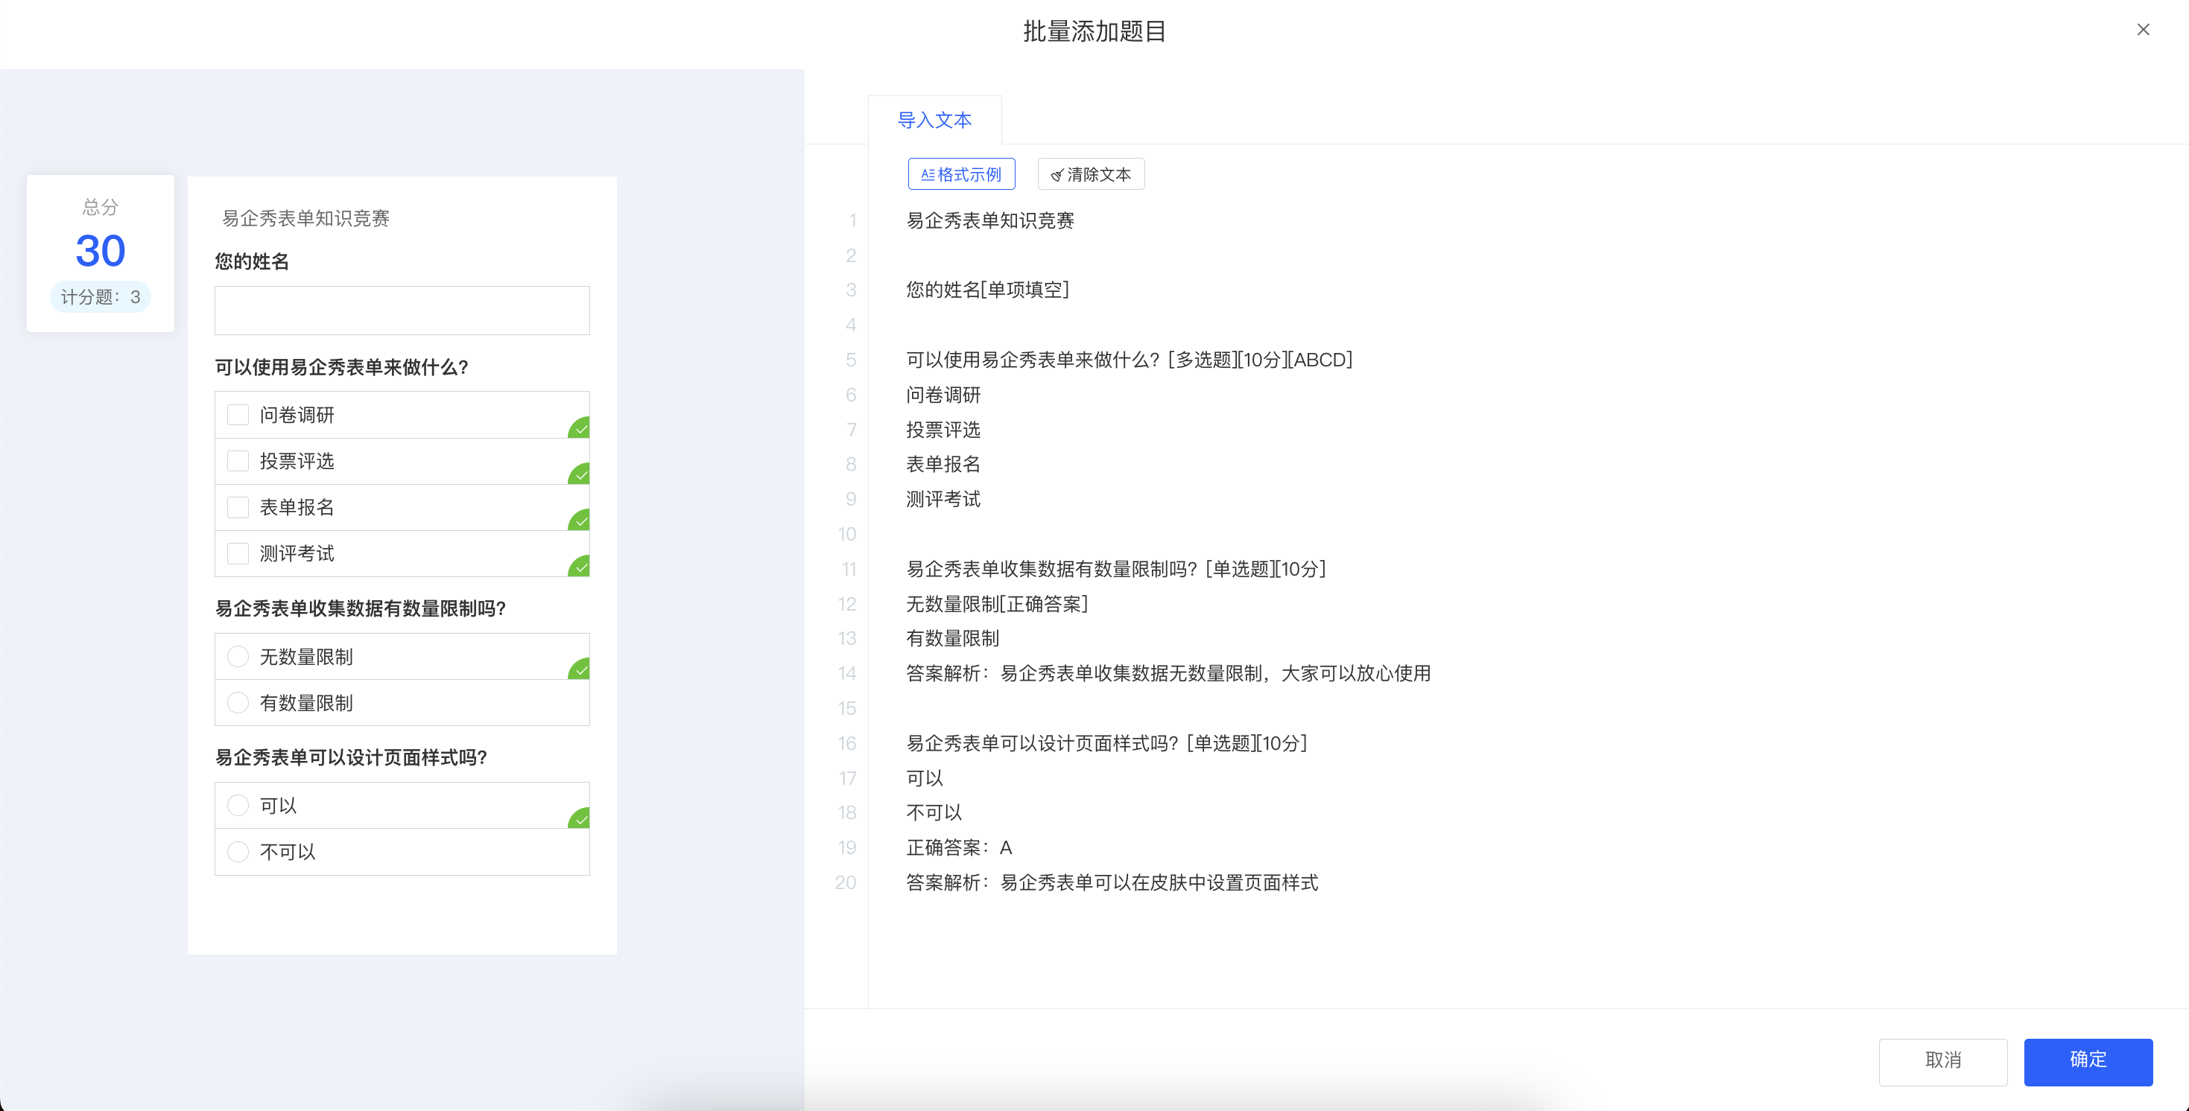Screen dimensions: 2189x1111
Task: Click the 计分题：3 badge
Action: click(101, 297)
